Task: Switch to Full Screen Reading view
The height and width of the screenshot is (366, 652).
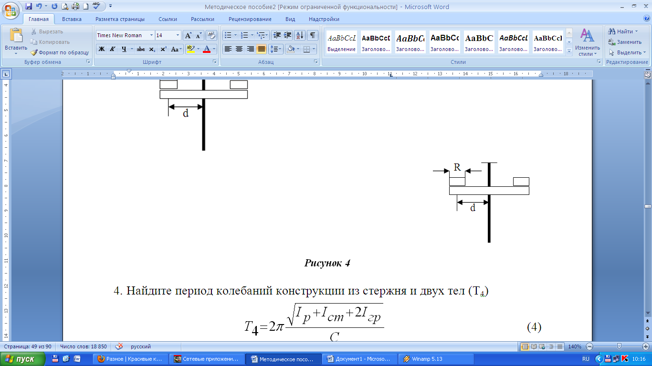Action: [534, 346]
